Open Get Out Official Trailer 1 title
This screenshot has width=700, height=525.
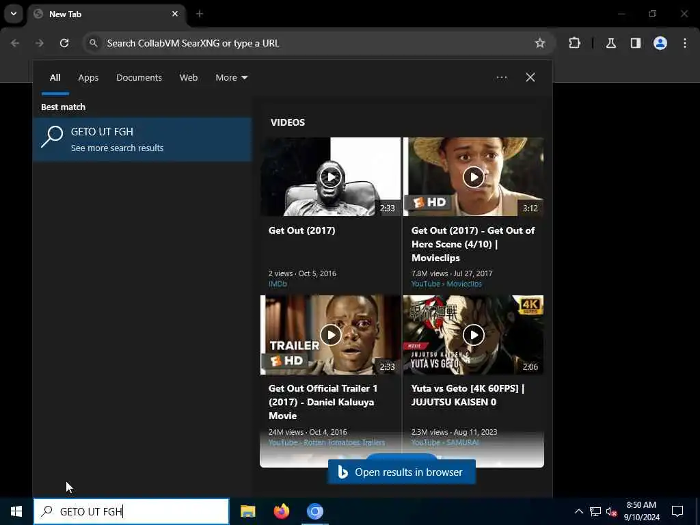(323, 402)
